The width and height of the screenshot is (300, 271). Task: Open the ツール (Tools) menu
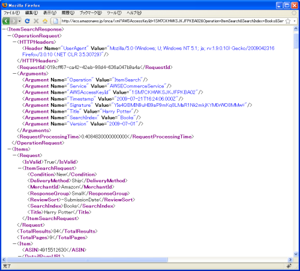click(x=114, y=13)
